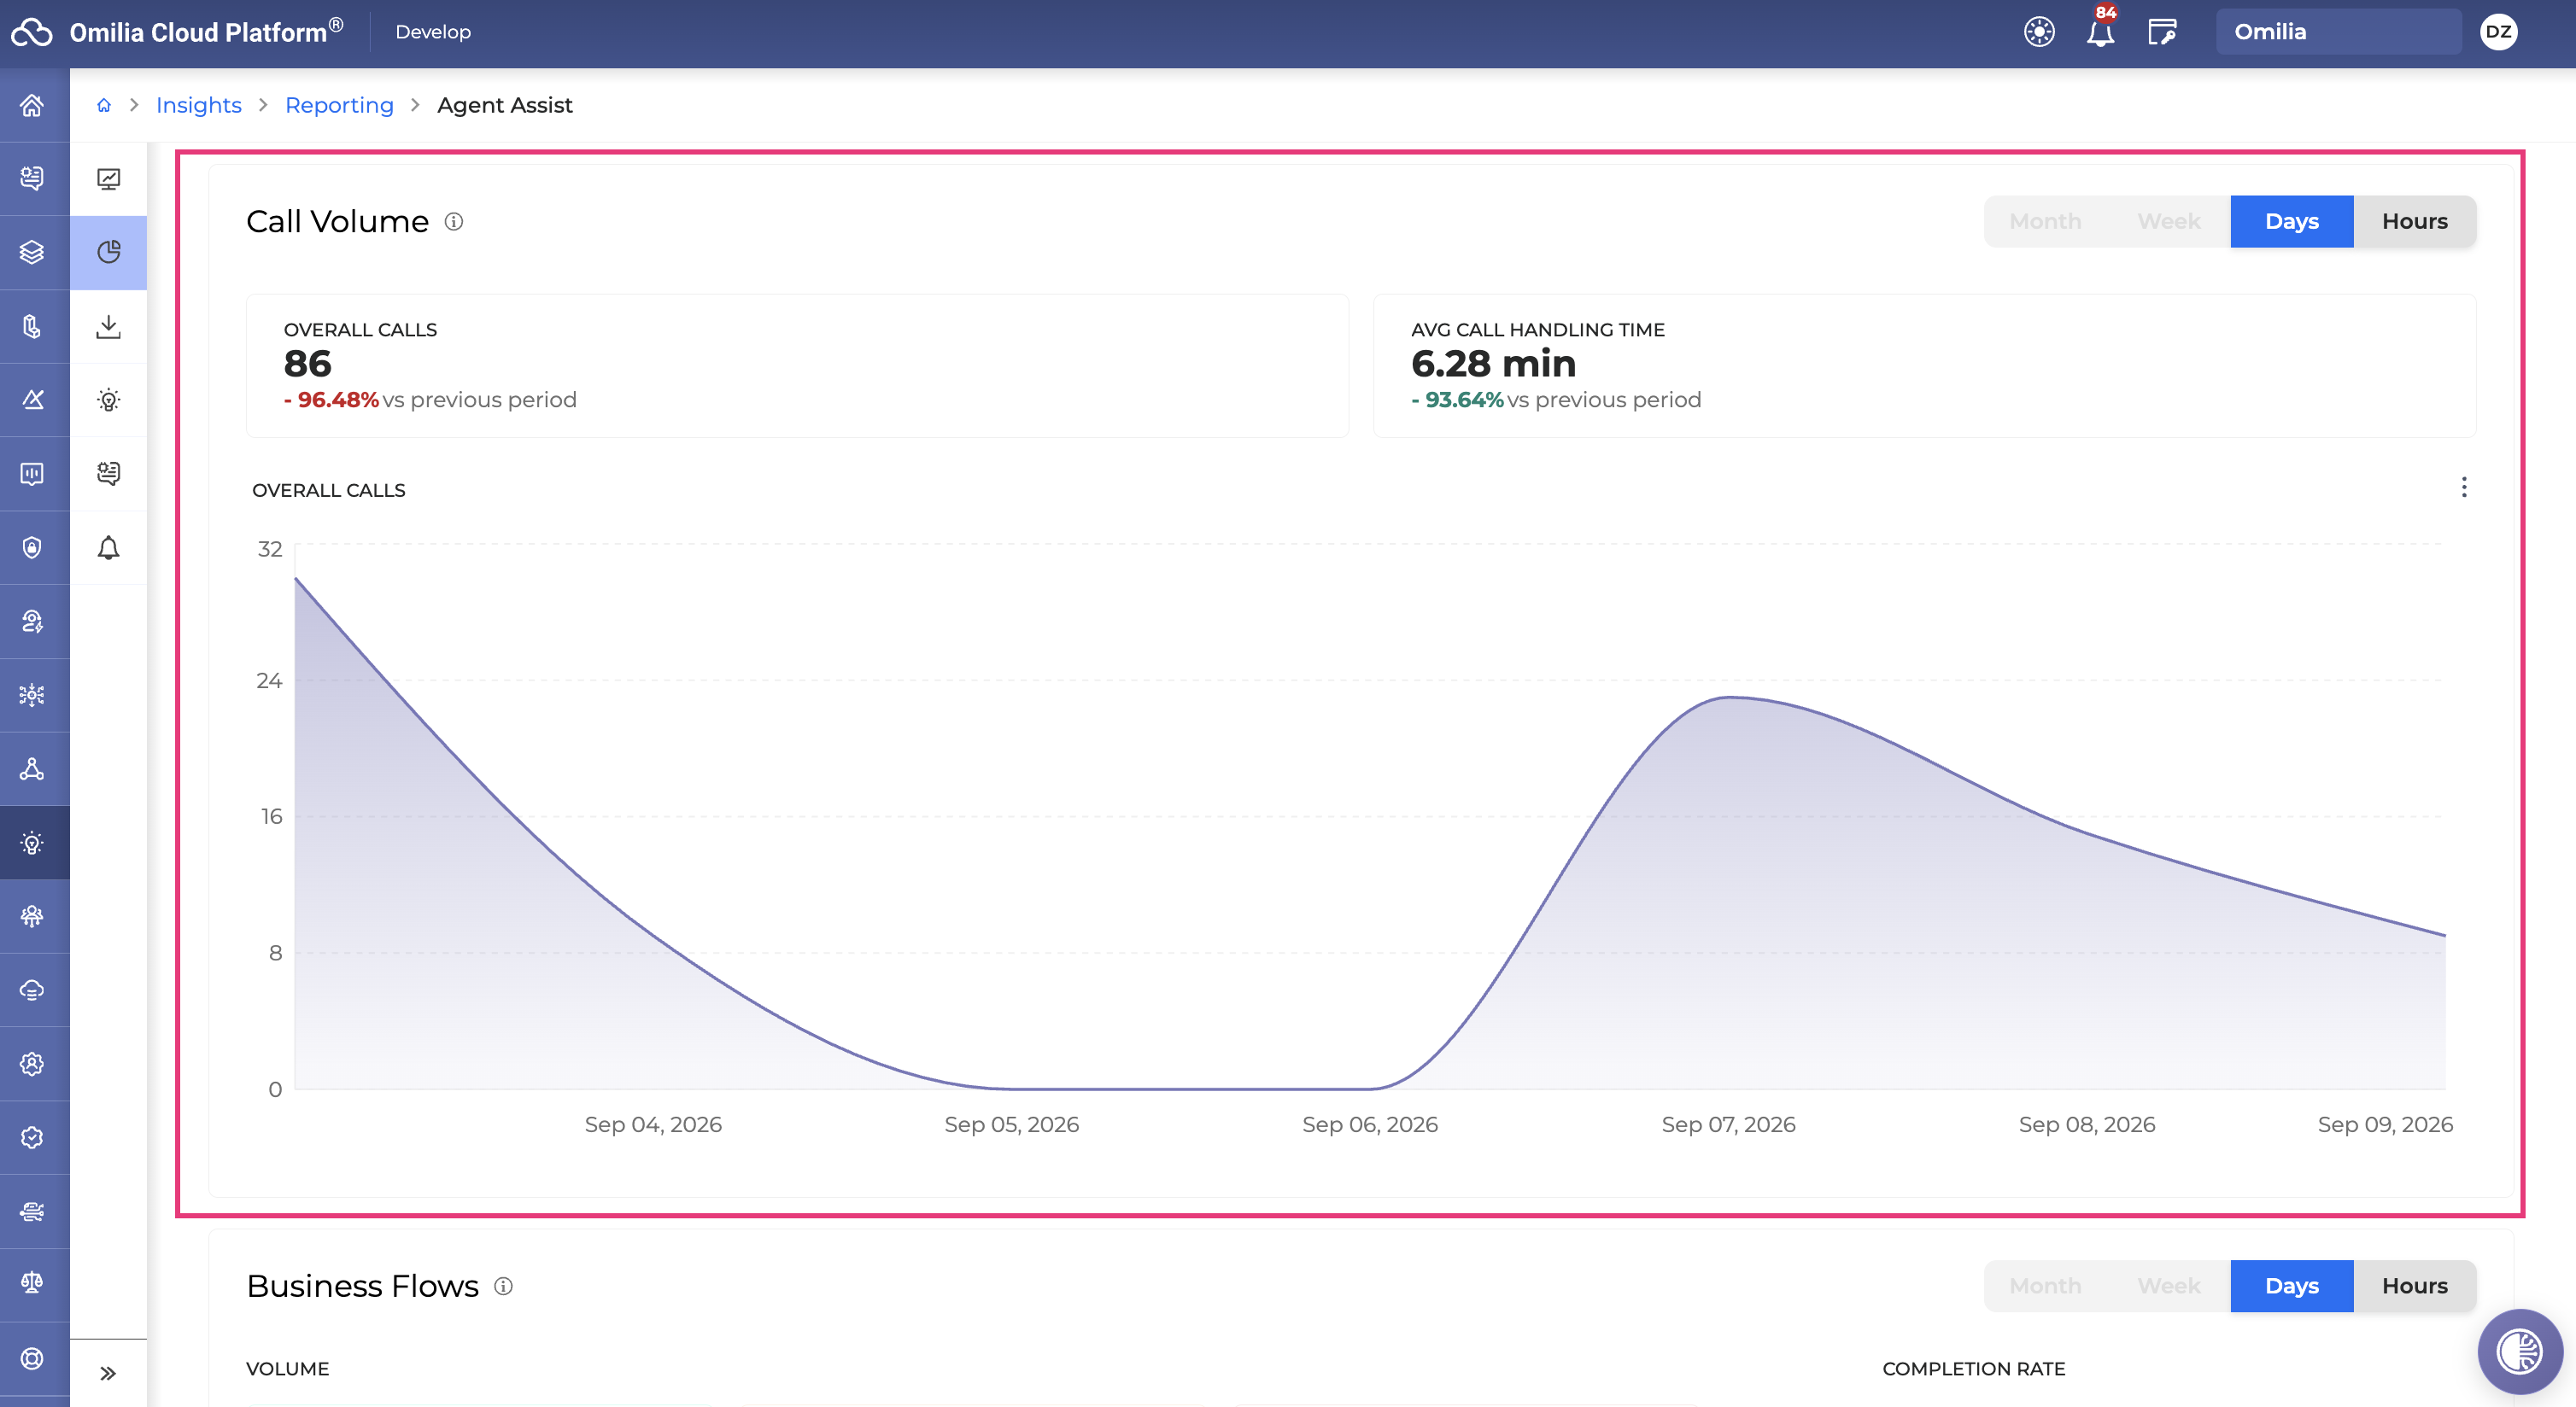
Task: Click the lightbulb icon in the secondary sidebar
Action: [x=108, y=400]
